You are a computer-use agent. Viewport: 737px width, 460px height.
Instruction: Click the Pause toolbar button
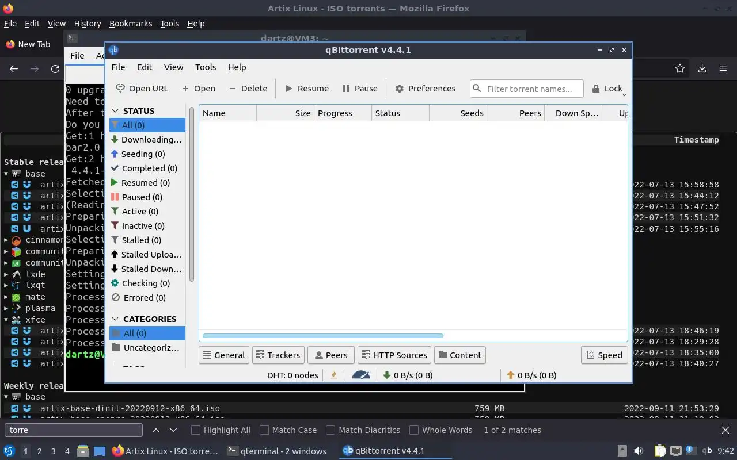(x=360, y=89)
